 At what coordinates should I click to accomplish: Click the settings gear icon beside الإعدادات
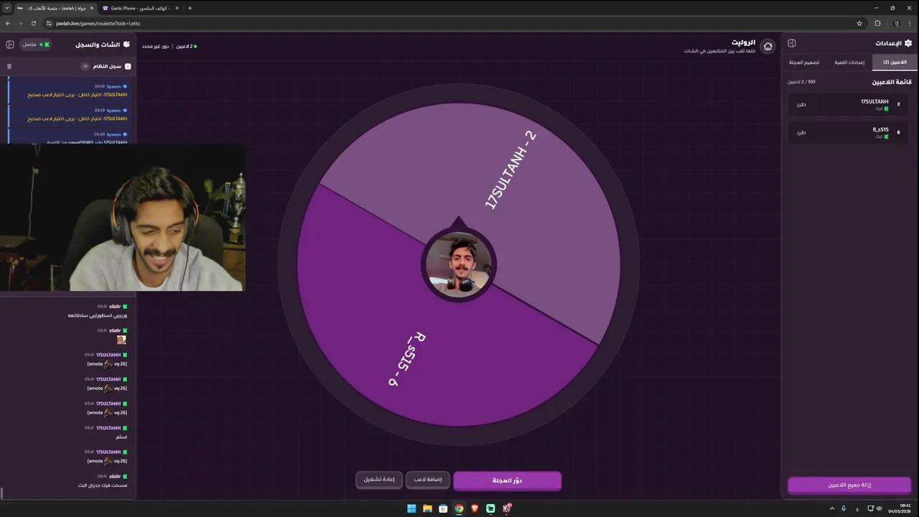click(x=908, y=43)
